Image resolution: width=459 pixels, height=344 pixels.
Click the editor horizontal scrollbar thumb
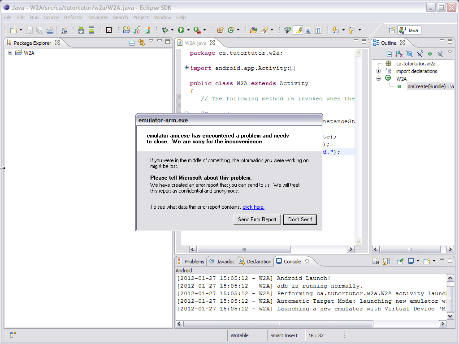244,249
